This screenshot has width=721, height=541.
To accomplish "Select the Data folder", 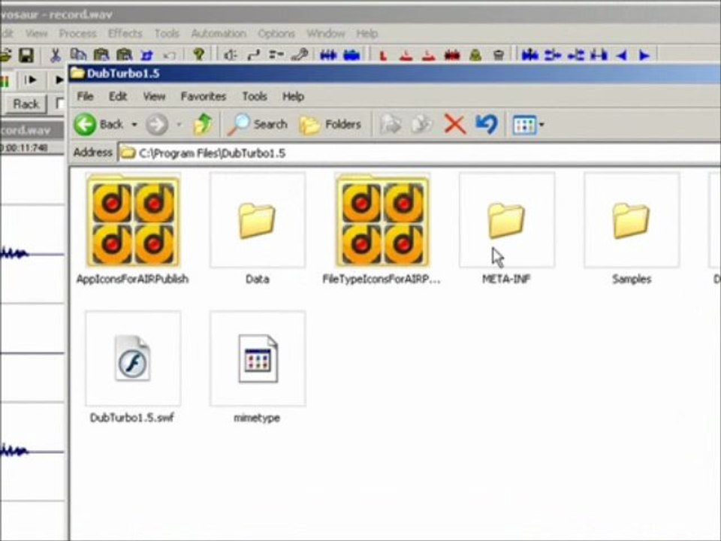I will pos(258,229).
